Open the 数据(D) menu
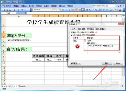 click(54, 6)
